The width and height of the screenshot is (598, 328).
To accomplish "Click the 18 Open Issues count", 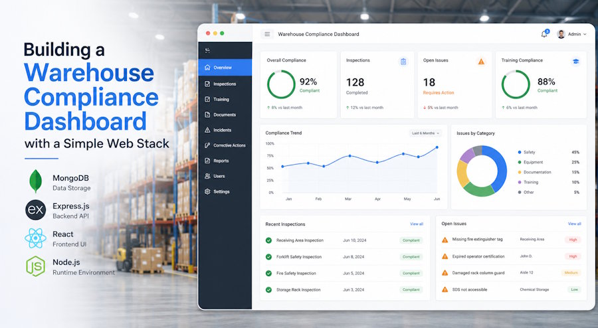I will [x=429, y=82].
